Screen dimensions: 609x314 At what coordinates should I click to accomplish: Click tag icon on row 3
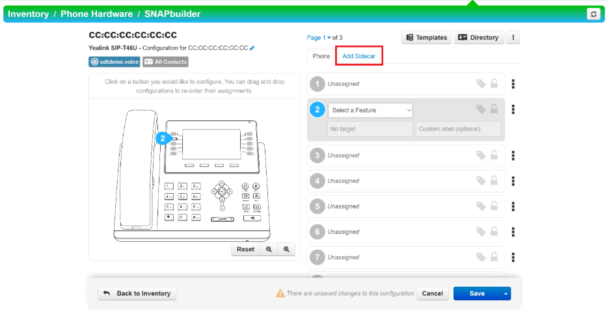tap(481, 155)
